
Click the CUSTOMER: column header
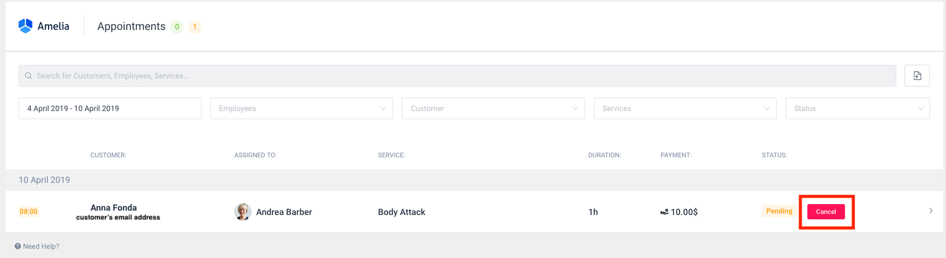pos(108,155)
